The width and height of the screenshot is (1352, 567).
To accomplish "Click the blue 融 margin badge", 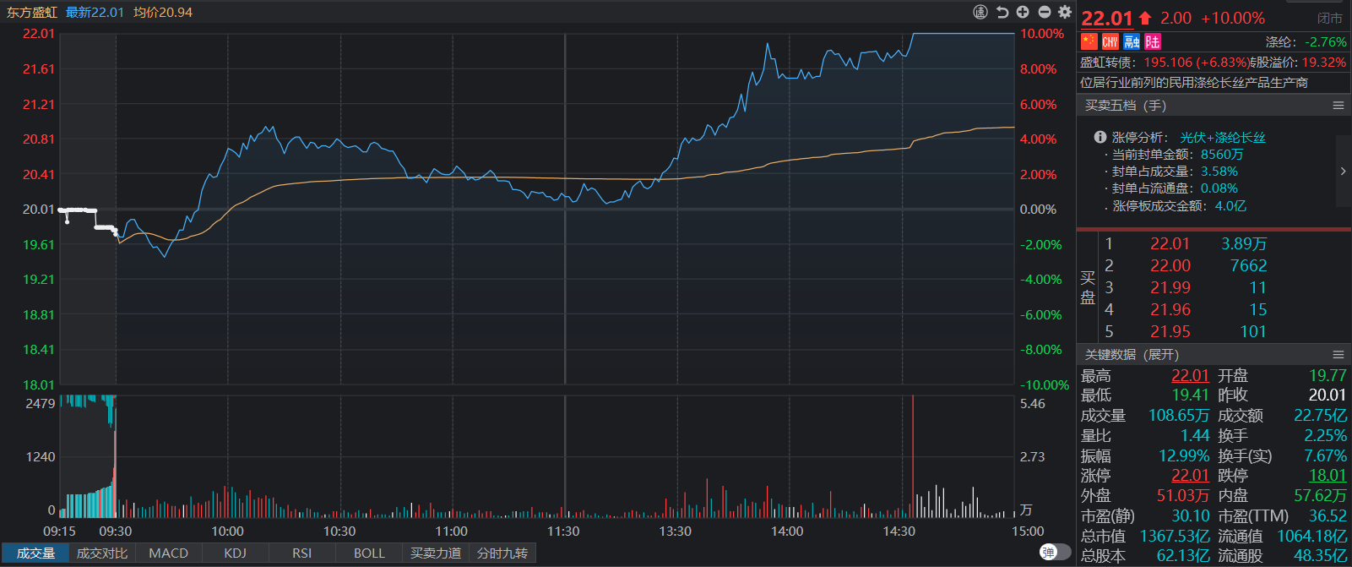I will [1132, 41].
